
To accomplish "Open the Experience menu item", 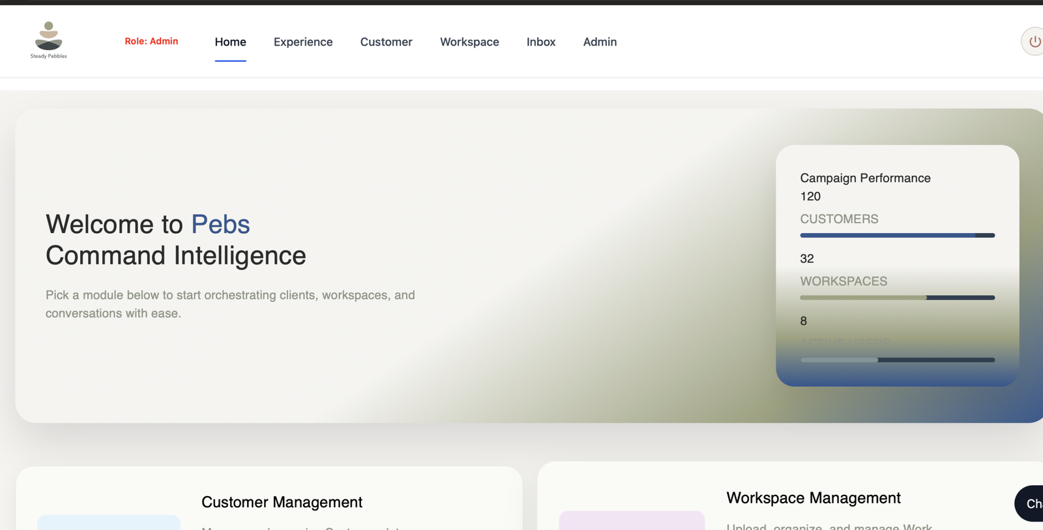I will 303,42.
